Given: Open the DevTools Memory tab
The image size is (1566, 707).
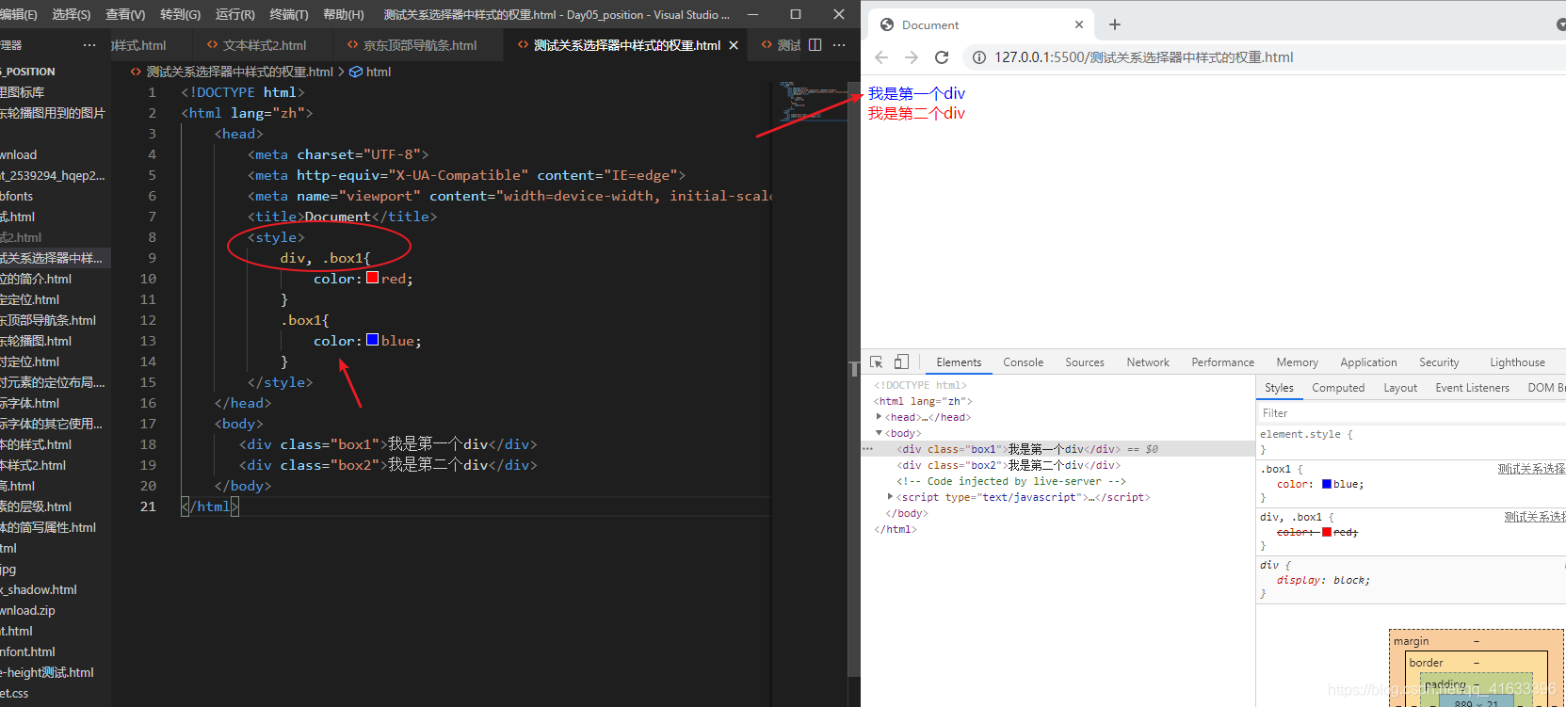Looking at the screenshot, I should (x=1297, y=362).
